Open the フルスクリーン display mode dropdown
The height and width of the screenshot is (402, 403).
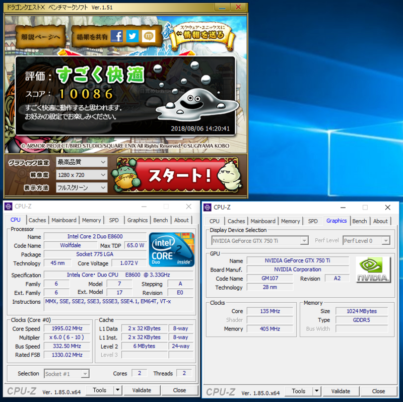pyautogui.click(x=81, y=187)
